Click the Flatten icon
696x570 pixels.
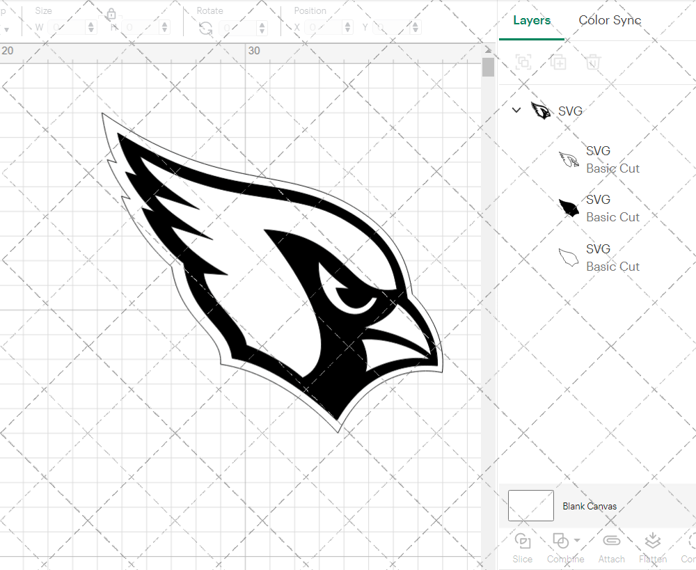[x=653, y=541]
